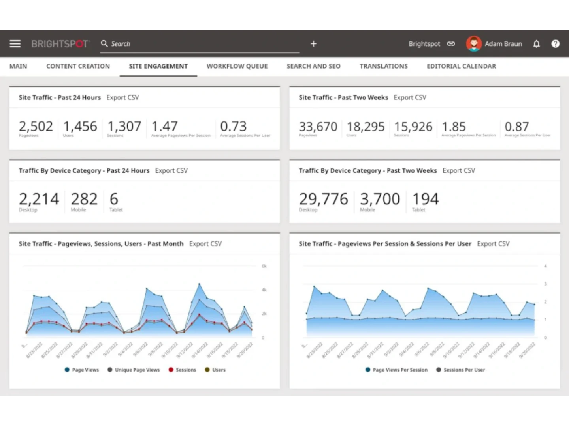Toggle Sessions series in chart legend
The height and width of the screenshot is (426, 569).
pos(186,370)
